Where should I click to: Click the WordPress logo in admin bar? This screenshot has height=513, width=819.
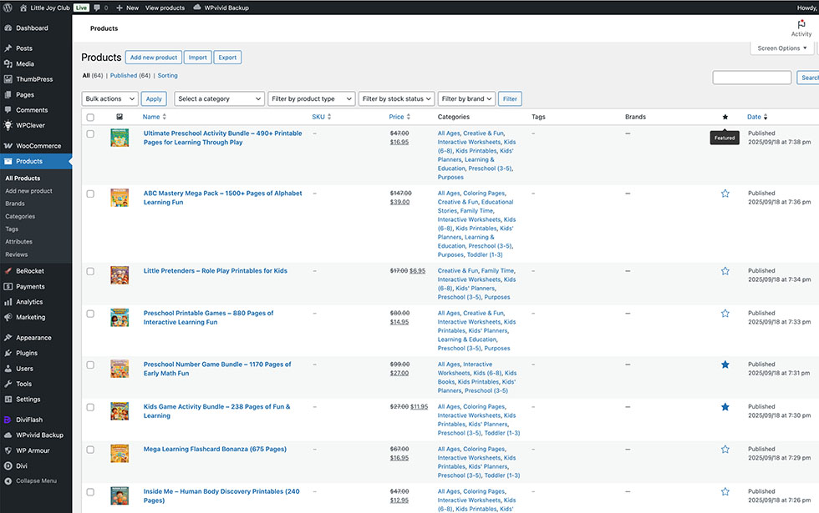(x=8, y=8)
